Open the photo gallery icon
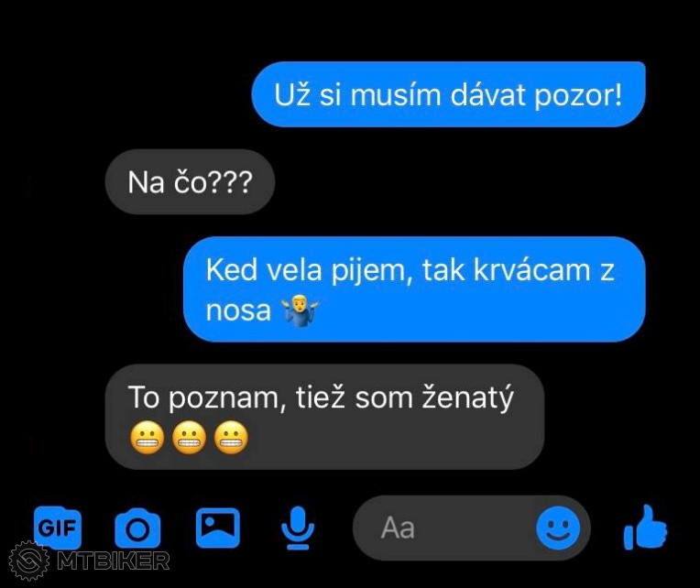This screenshot has width=700, height=588. (218, 528)
